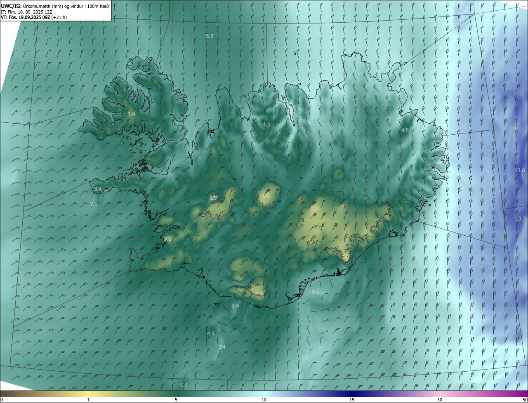
Task: Click the 10 tick on the color scale
Action: [x=264, y=400]
